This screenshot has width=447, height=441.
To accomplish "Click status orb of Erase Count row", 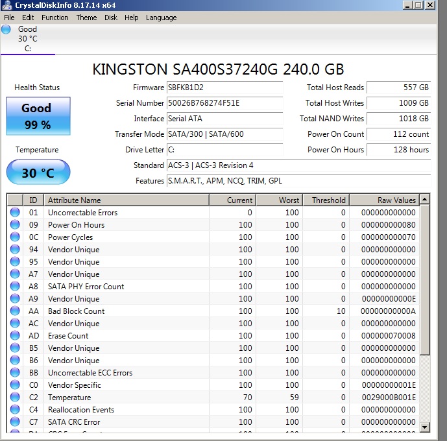I will [15, 335].
